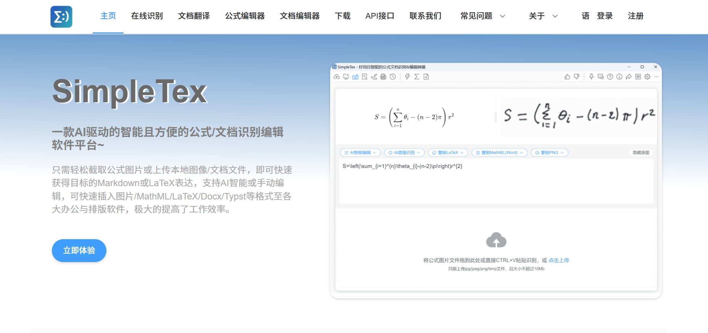
Task: Open the 文档编辑器 navigation item
Action: (300, 16)
